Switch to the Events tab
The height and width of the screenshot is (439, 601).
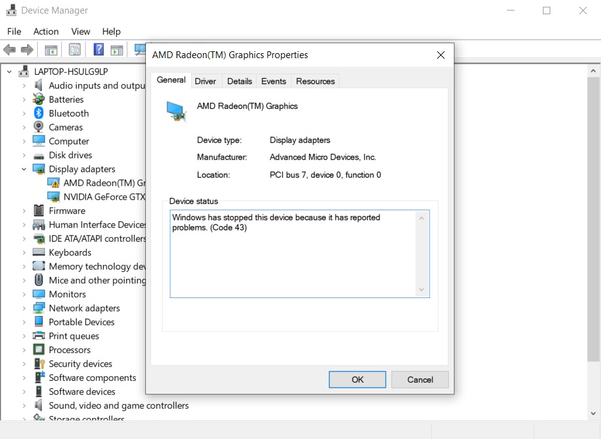click(x=274, y=81)
